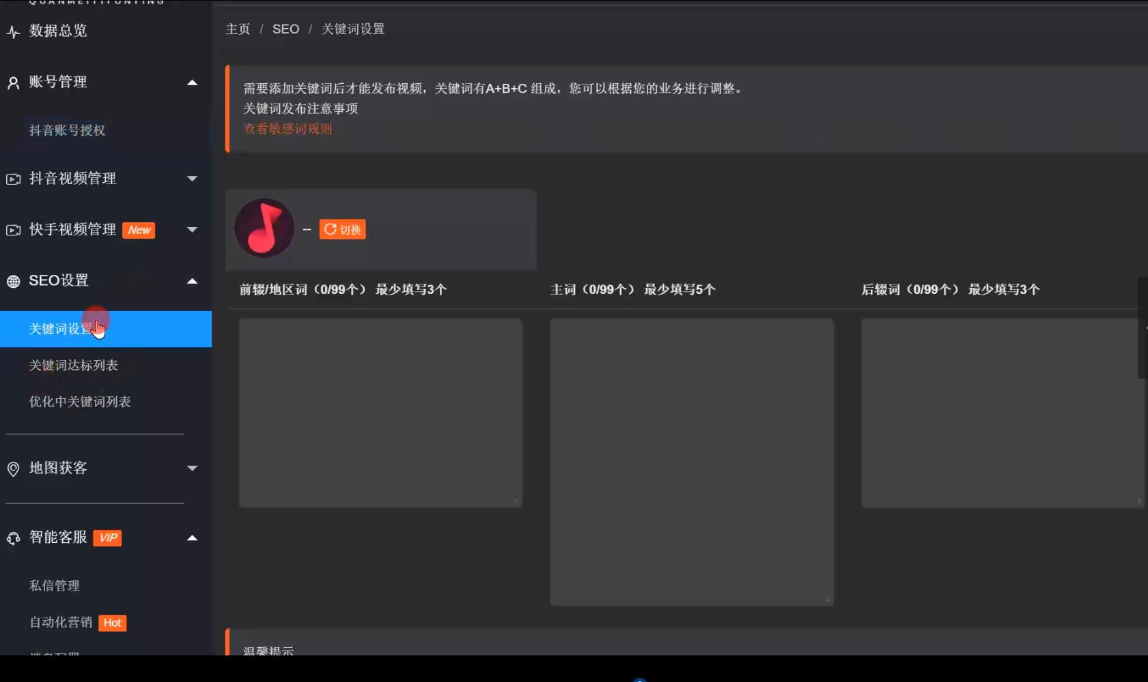Click the 快手视频管理 video icon
Viewport: 1148px width, 682px height.
(x=12, y=230)
